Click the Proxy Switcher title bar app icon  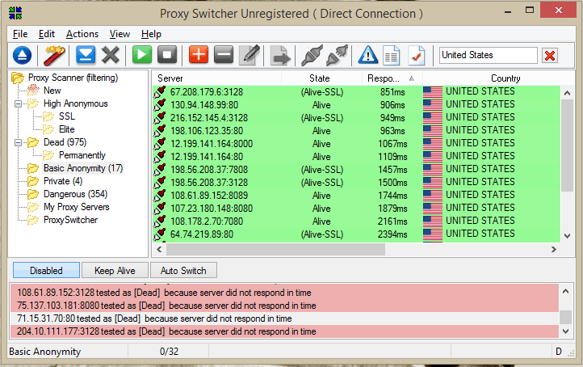(x=15, y=13)
